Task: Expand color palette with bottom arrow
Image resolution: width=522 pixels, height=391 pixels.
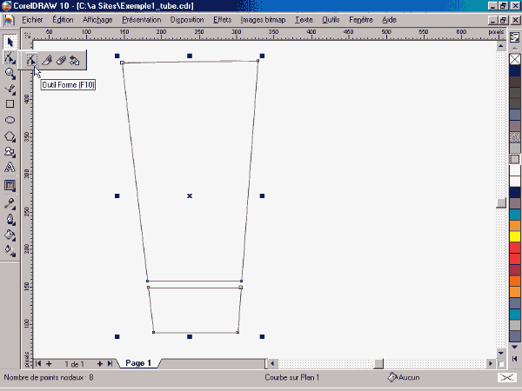Action: [515, 348]
